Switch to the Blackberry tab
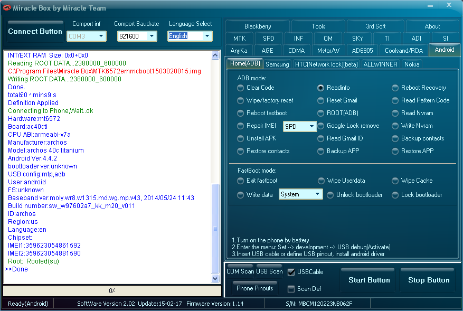 click(258, 26)
